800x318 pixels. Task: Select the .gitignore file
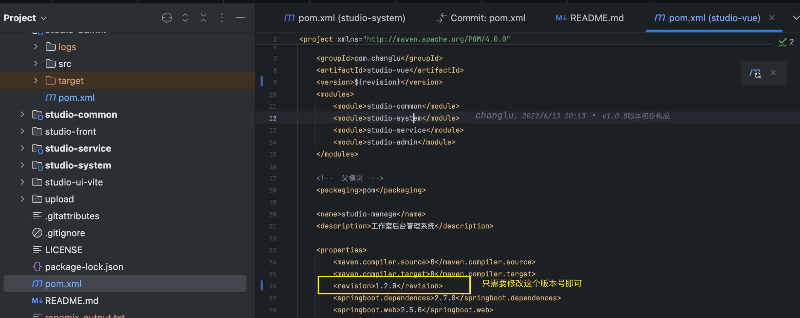tap(59, 233)
